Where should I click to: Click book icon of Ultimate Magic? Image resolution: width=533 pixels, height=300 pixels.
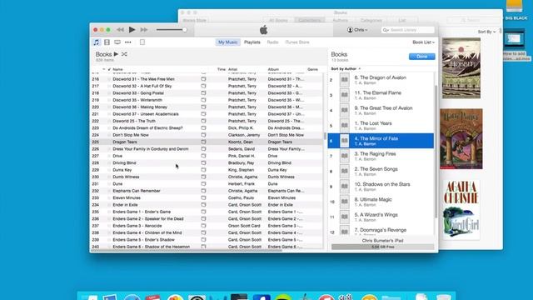tap(344, 202)
